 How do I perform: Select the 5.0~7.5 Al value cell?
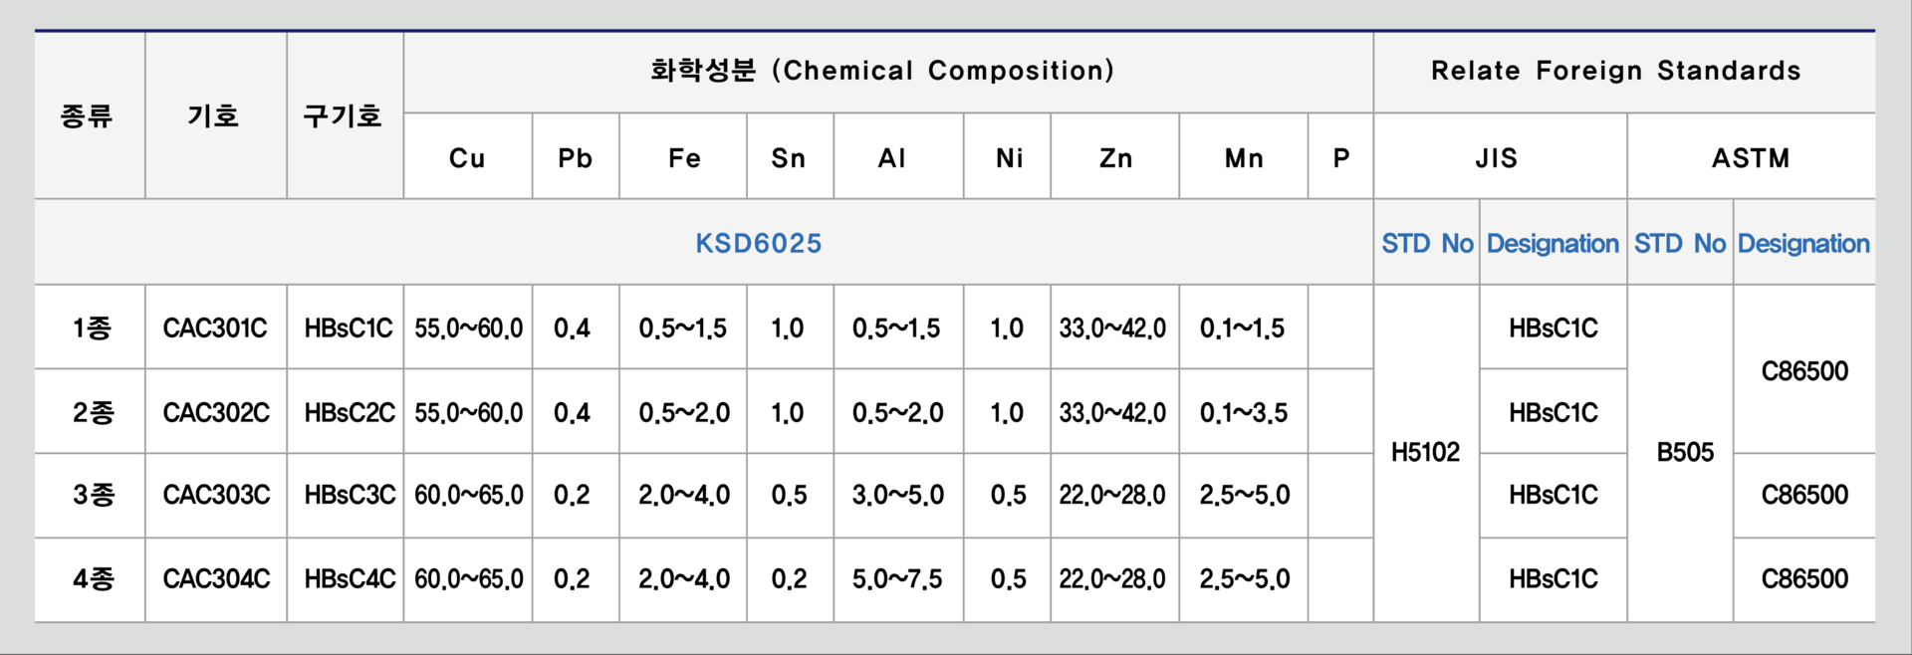coord(897,578)
